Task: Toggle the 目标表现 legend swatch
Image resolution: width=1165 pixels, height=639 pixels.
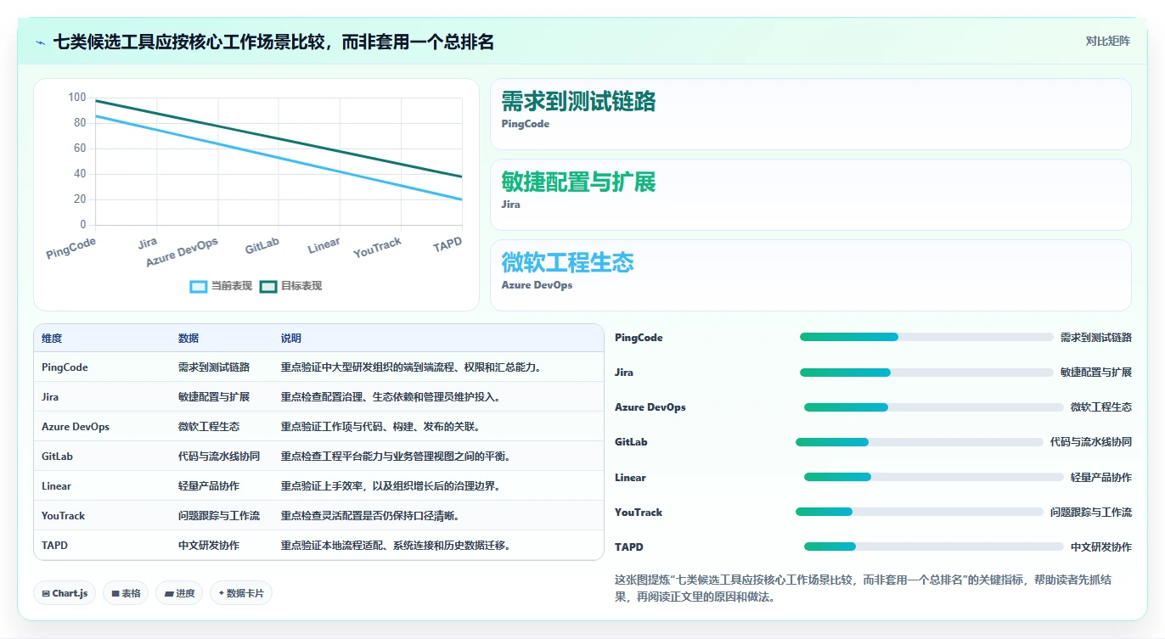Action: (x=268, y=286)
